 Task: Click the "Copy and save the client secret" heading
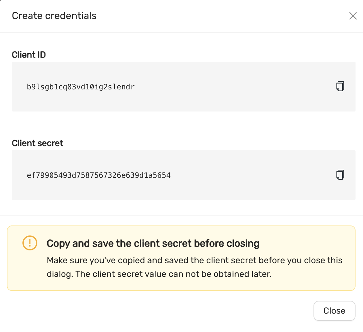coord(153,243)
